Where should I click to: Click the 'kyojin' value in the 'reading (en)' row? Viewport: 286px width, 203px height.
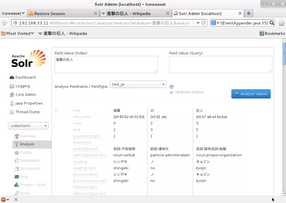pos(201,168)
